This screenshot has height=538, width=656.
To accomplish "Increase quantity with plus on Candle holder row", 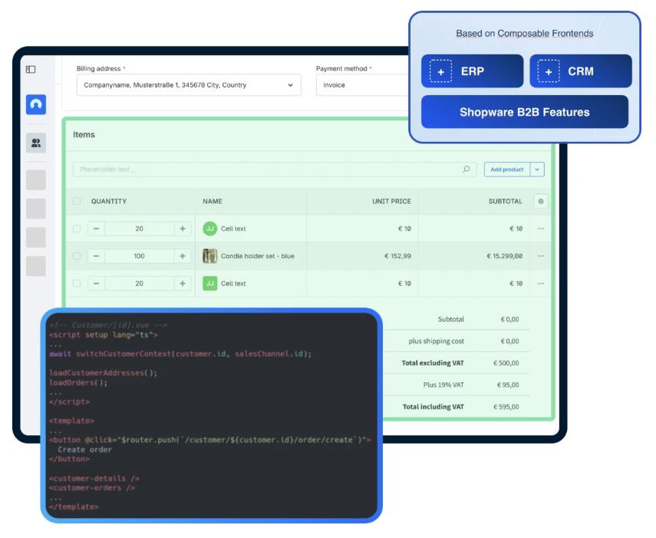I will (x=183, y=256).
